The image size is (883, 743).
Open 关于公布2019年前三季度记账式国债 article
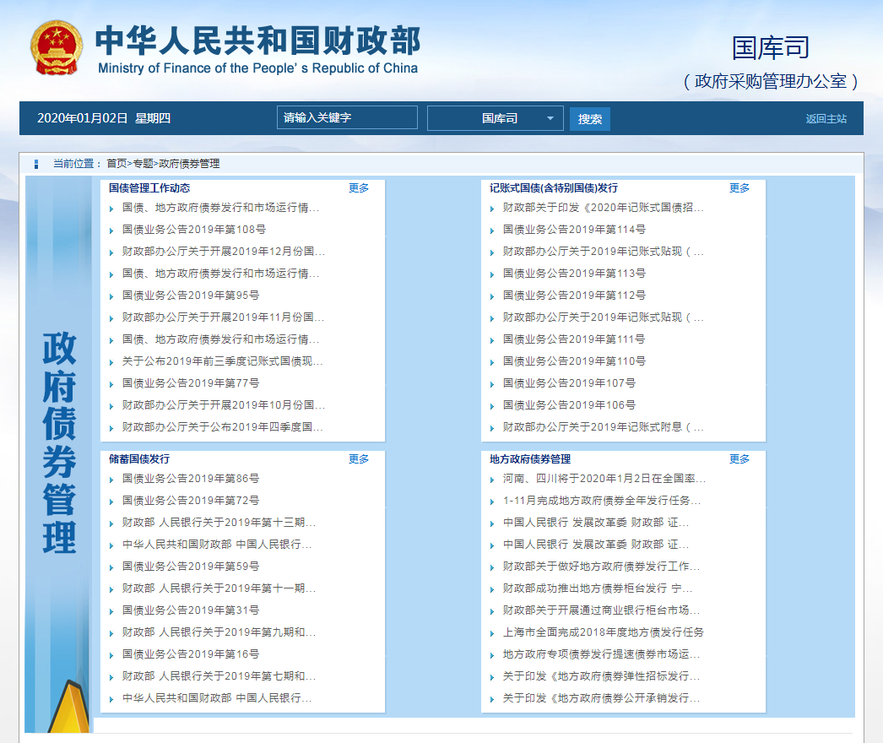click(223, 361)
